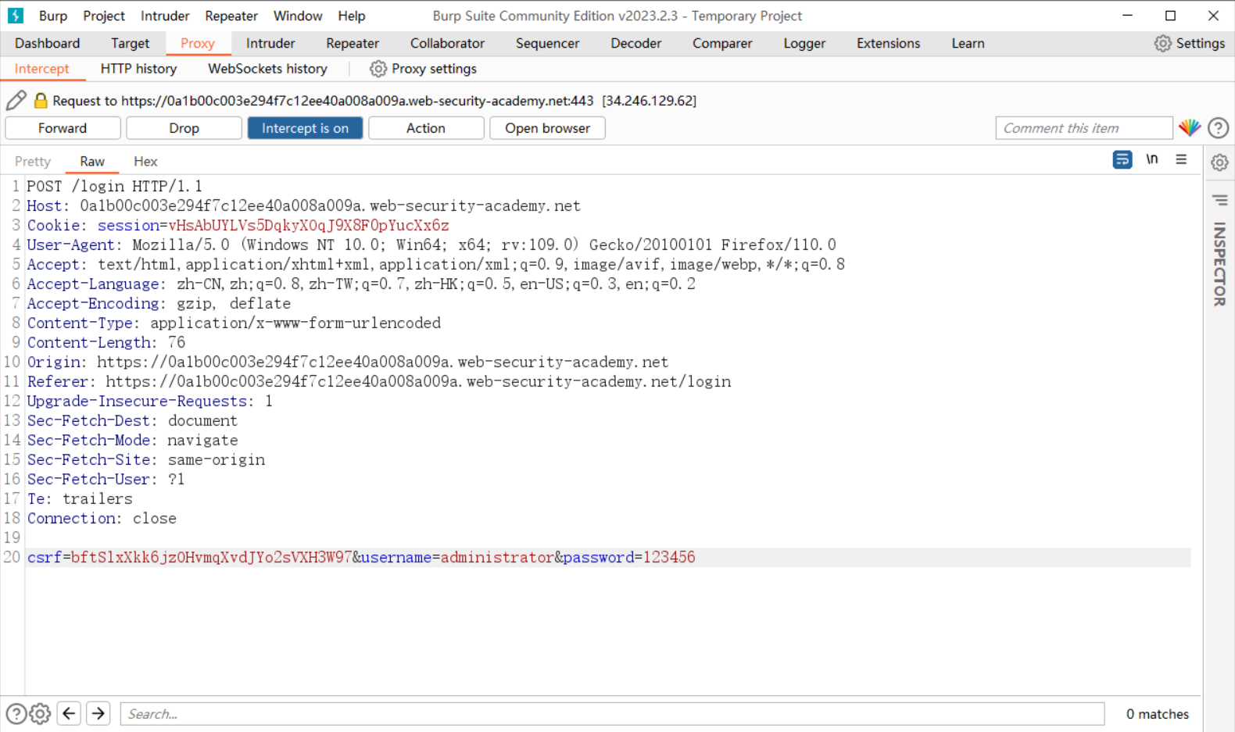Expand the Inspector side panel
The width and height of the screenshot is (1235, 732).
tap(1219, 264)
